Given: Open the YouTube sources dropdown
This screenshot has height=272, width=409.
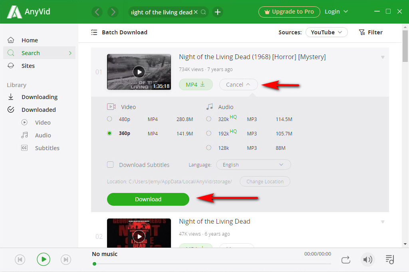Looking at the screenshot, I should click(x=327, y=32).
